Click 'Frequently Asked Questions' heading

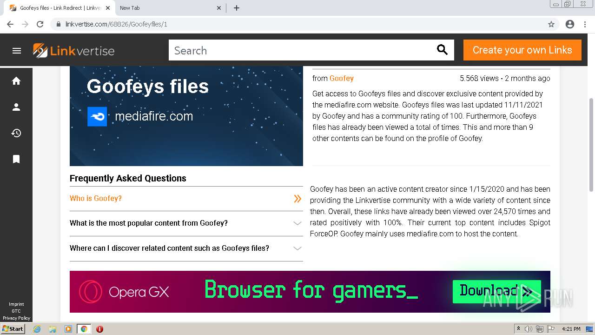coord(128,178)
